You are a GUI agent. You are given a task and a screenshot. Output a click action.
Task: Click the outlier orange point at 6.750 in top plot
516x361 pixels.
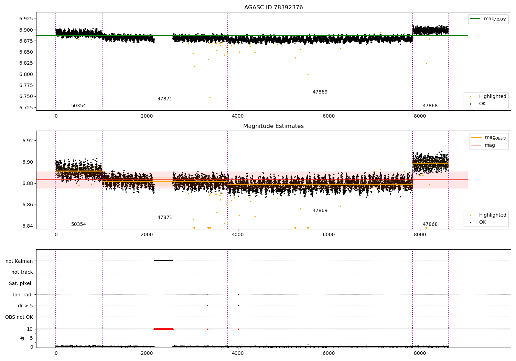point(210,97)
